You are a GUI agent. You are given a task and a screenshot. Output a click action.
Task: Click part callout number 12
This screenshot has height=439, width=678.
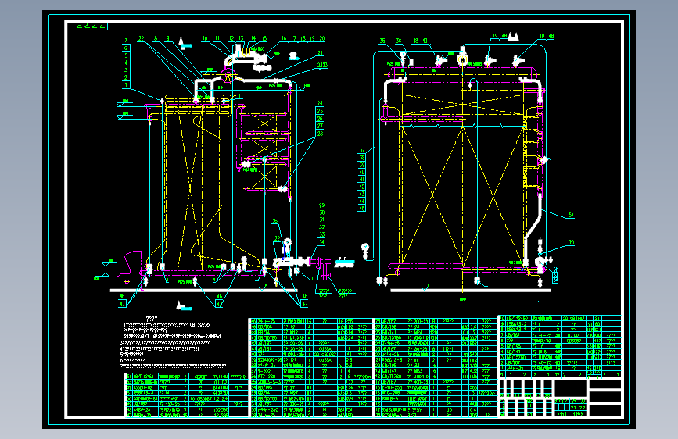point(231,38)
